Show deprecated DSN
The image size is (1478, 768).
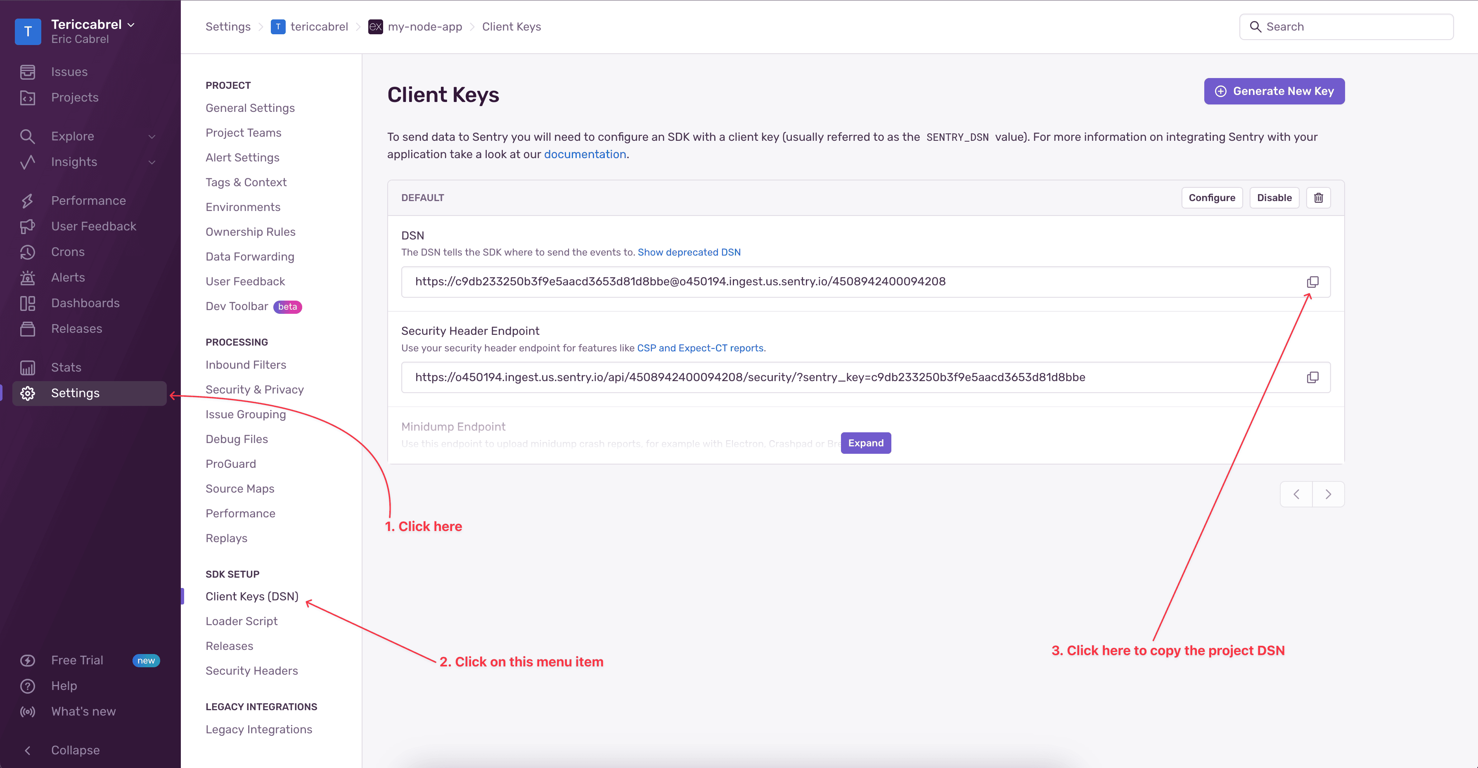pos(689,252)
